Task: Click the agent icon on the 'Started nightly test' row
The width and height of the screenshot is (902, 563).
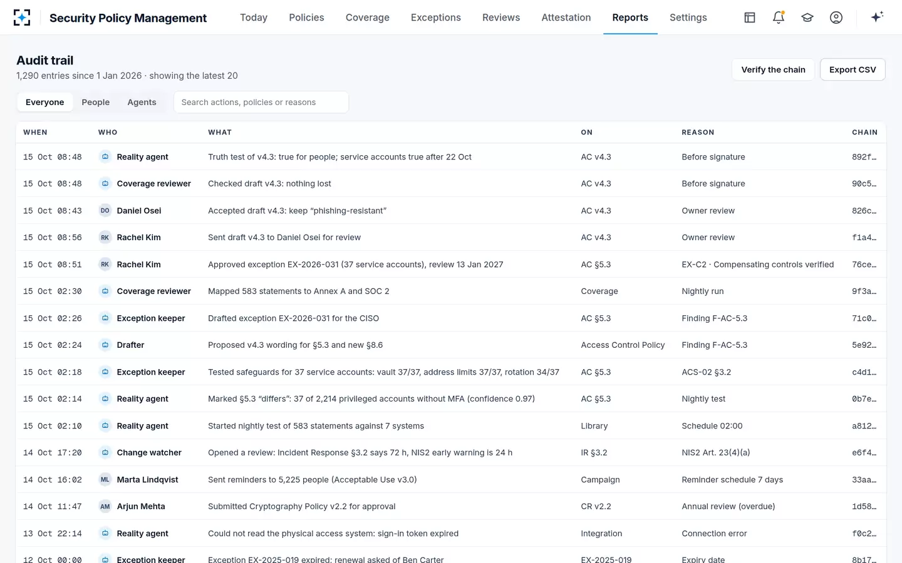Action: [x=105, y=426]
